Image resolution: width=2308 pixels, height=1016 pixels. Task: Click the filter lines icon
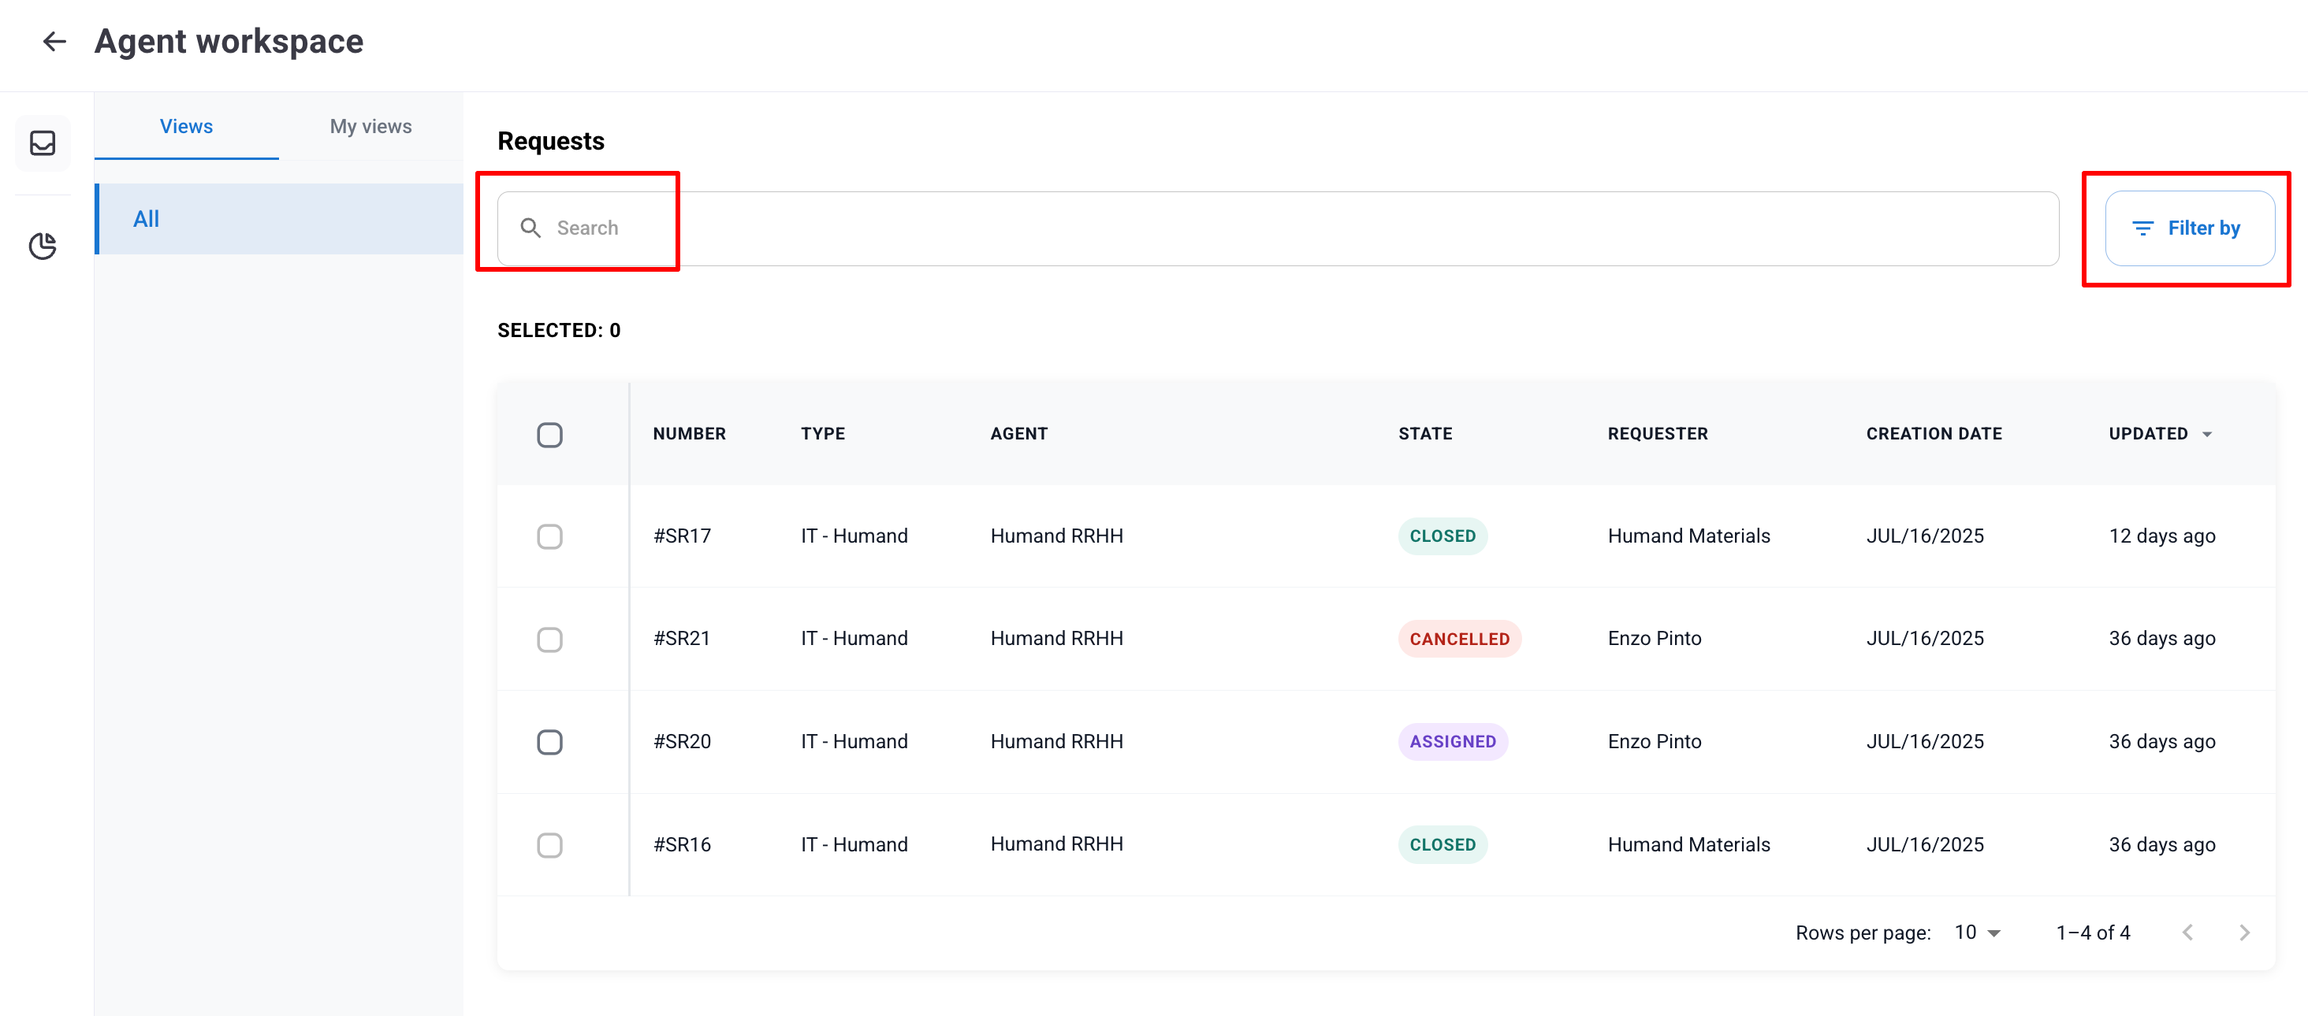2142,228
